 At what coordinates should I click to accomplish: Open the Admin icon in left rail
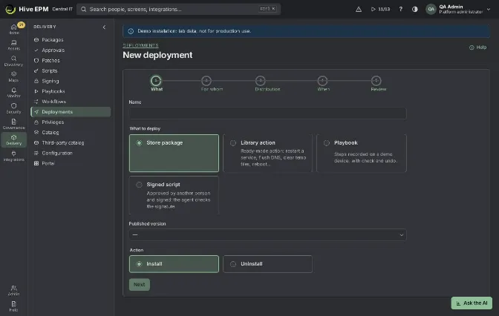13,288
